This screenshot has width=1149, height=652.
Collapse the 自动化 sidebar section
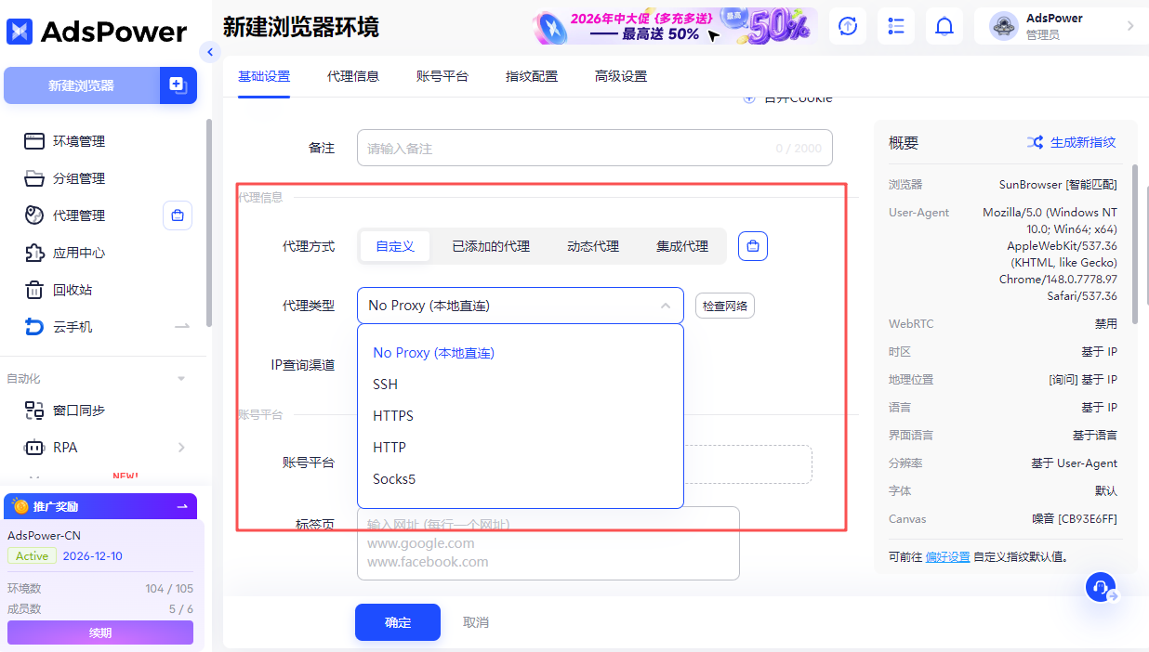[181, 379]
